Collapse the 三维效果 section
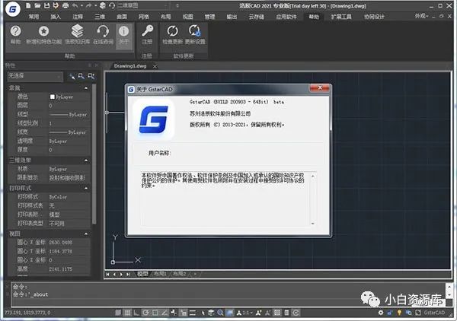Screen dimensions: 457x321 (x=86, y=160)
